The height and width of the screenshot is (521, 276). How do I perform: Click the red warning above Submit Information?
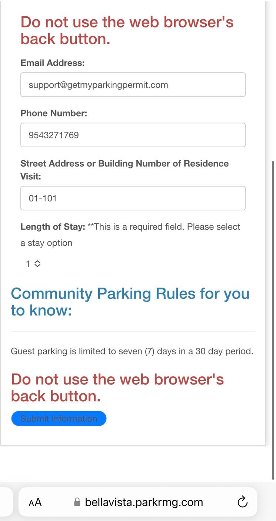[117, 387]
